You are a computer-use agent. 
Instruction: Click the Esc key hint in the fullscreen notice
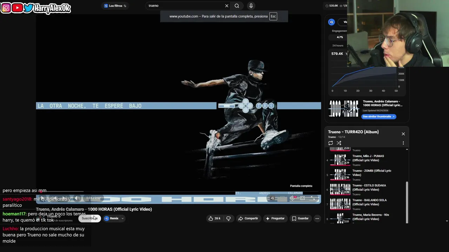[273, 16]
